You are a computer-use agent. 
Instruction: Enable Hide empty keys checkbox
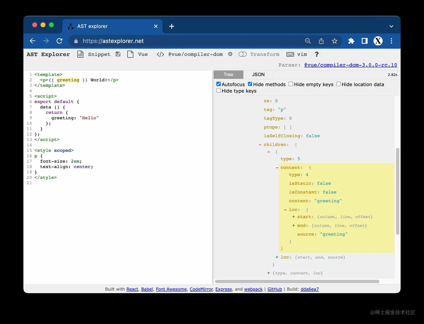click(x=291, y=84)
